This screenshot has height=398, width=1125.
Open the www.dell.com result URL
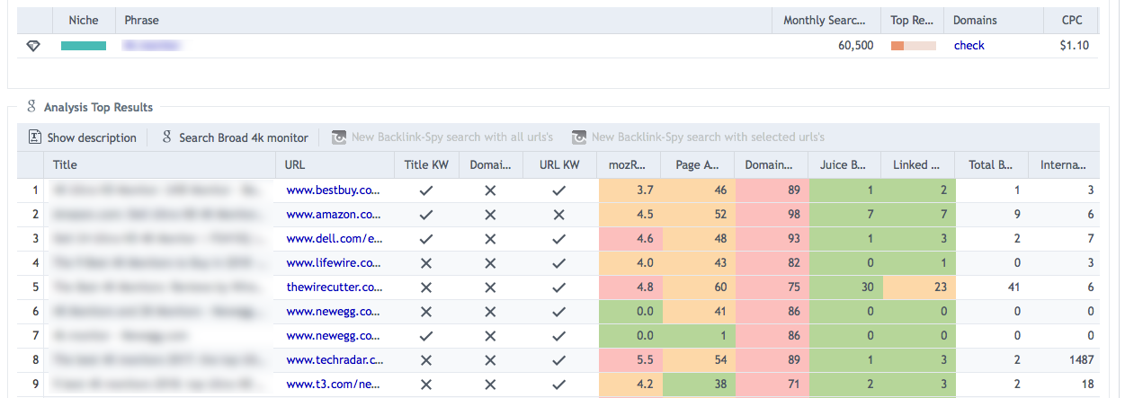point(334,239)
